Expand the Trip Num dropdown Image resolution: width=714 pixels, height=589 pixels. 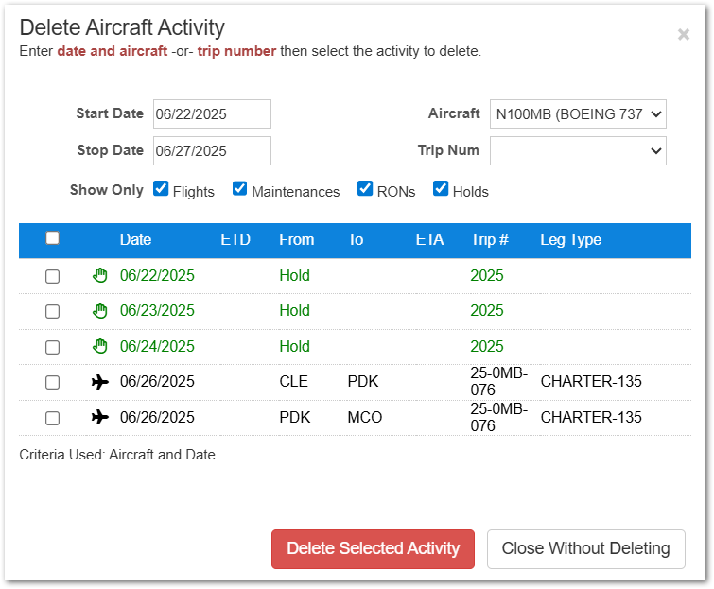point(578,150)
